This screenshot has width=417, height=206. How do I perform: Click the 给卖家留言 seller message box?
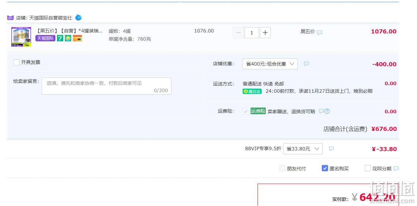point(107,86)
